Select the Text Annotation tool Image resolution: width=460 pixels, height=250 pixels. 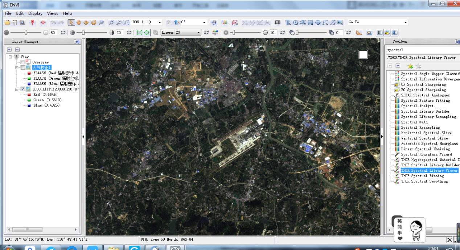(x=288, y=22)
